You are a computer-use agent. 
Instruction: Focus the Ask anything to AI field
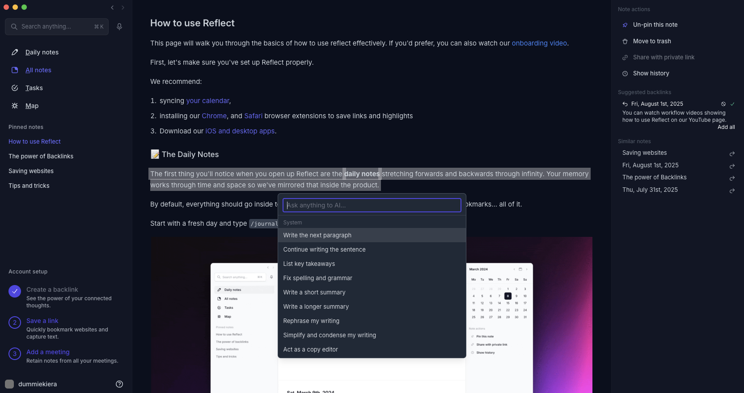372,205
